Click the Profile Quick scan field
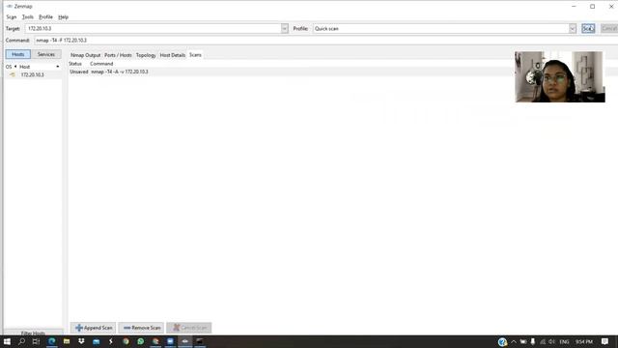The image size is (618, 348). click(x=441, y=28)
